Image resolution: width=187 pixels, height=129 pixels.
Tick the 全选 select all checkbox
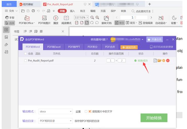[25, 53]
